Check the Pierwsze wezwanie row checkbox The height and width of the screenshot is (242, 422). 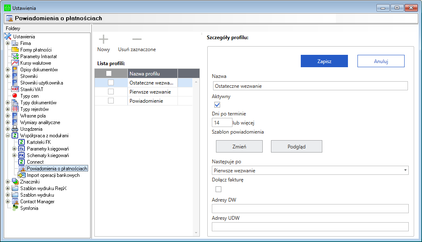111,92
